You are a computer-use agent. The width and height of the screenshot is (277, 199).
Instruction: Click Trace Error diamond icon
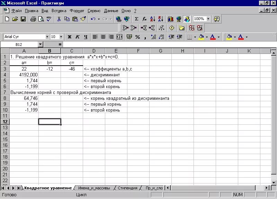[171, 28]
